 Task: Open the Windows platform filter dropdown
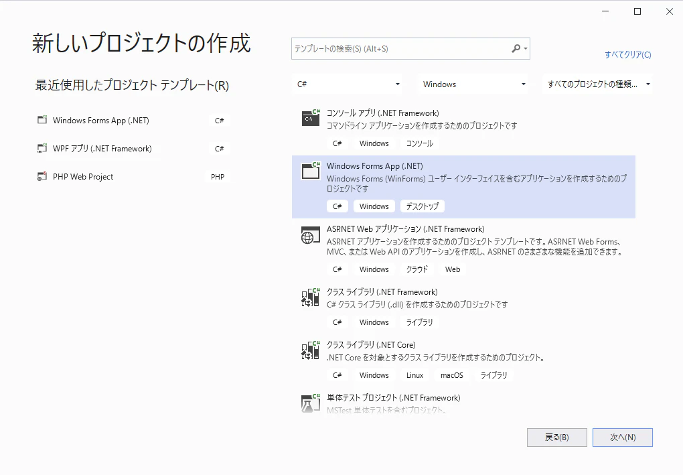coord(473,84)
